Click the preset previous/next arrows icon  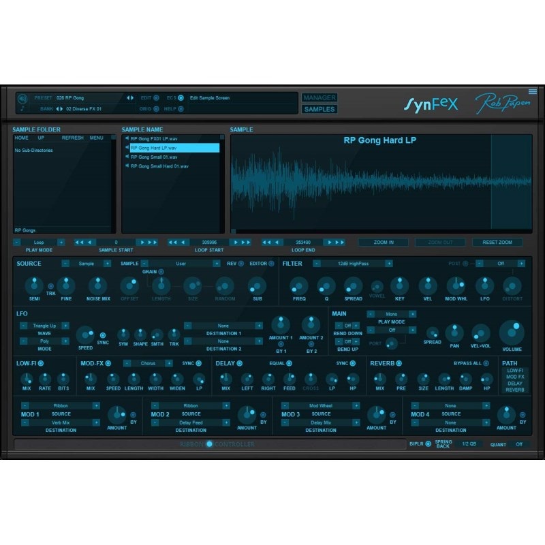(130, 98)
